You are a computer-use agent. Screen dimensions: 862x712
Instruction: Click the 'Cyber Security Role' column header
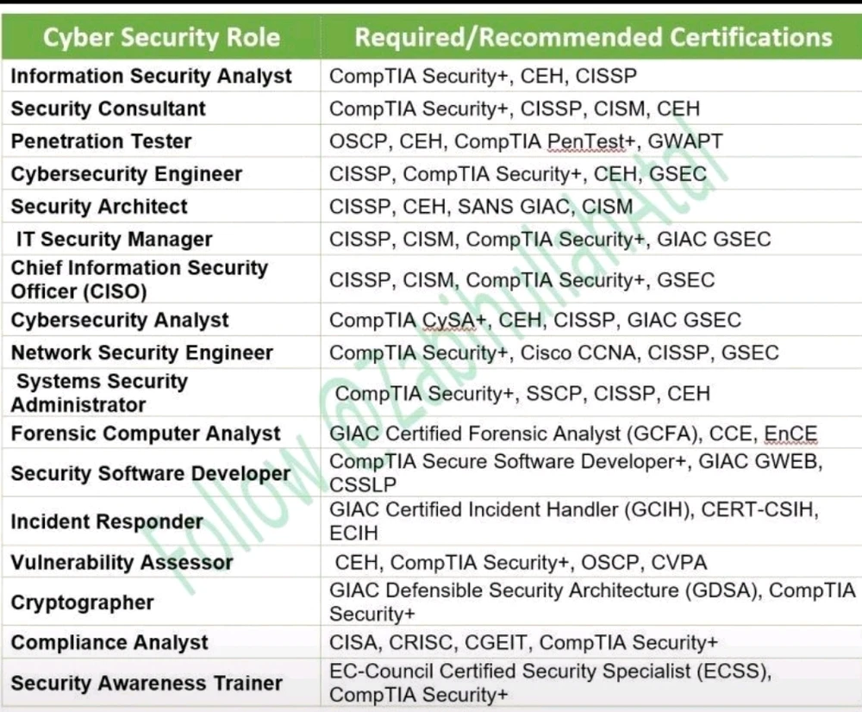pyautogui.click(x=161, y=37)
